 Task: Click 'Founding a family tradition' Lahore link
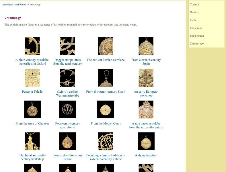tap(106, 157)
